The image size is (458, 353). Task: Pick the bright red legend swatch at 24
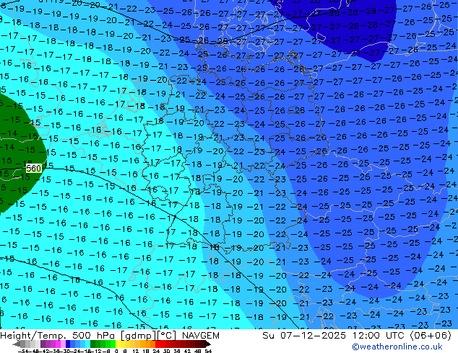[158, 344]
